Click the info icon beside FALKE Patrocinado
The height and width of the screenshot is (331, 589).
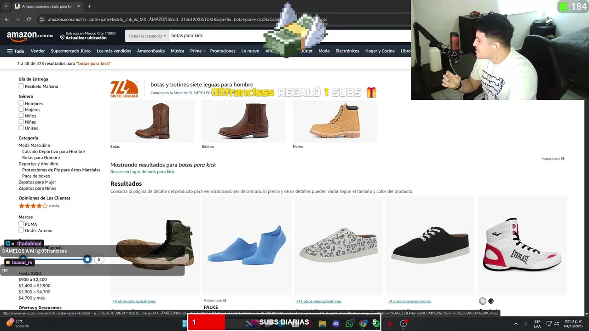[225, 301]
